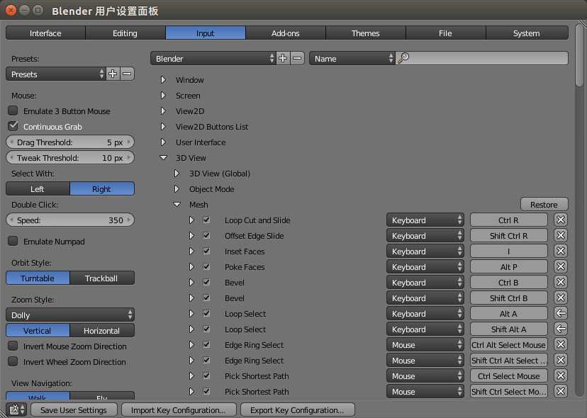Remove mouse preset with minus icon beside Presets
This screenshot has width=587, height=418.
click(x=127, y=74)
